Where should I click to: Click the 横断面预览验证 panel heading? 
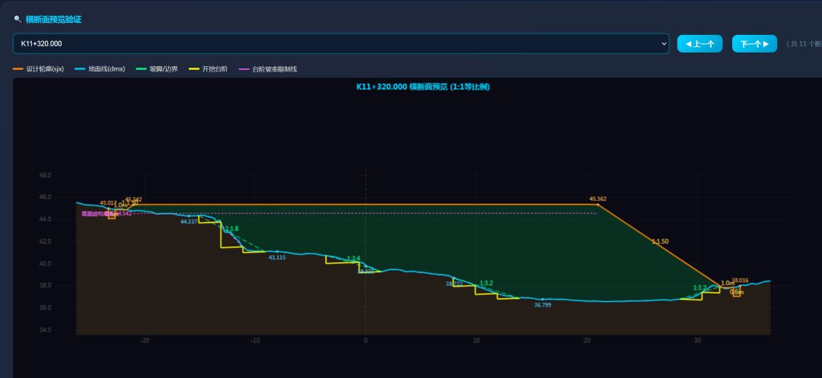[x=53, y=19]
